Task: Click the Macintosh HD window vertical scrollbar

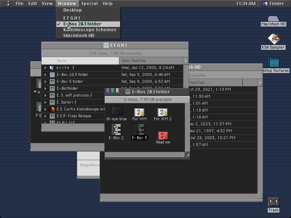Action: pyautogui.click(x=260, y=140)
